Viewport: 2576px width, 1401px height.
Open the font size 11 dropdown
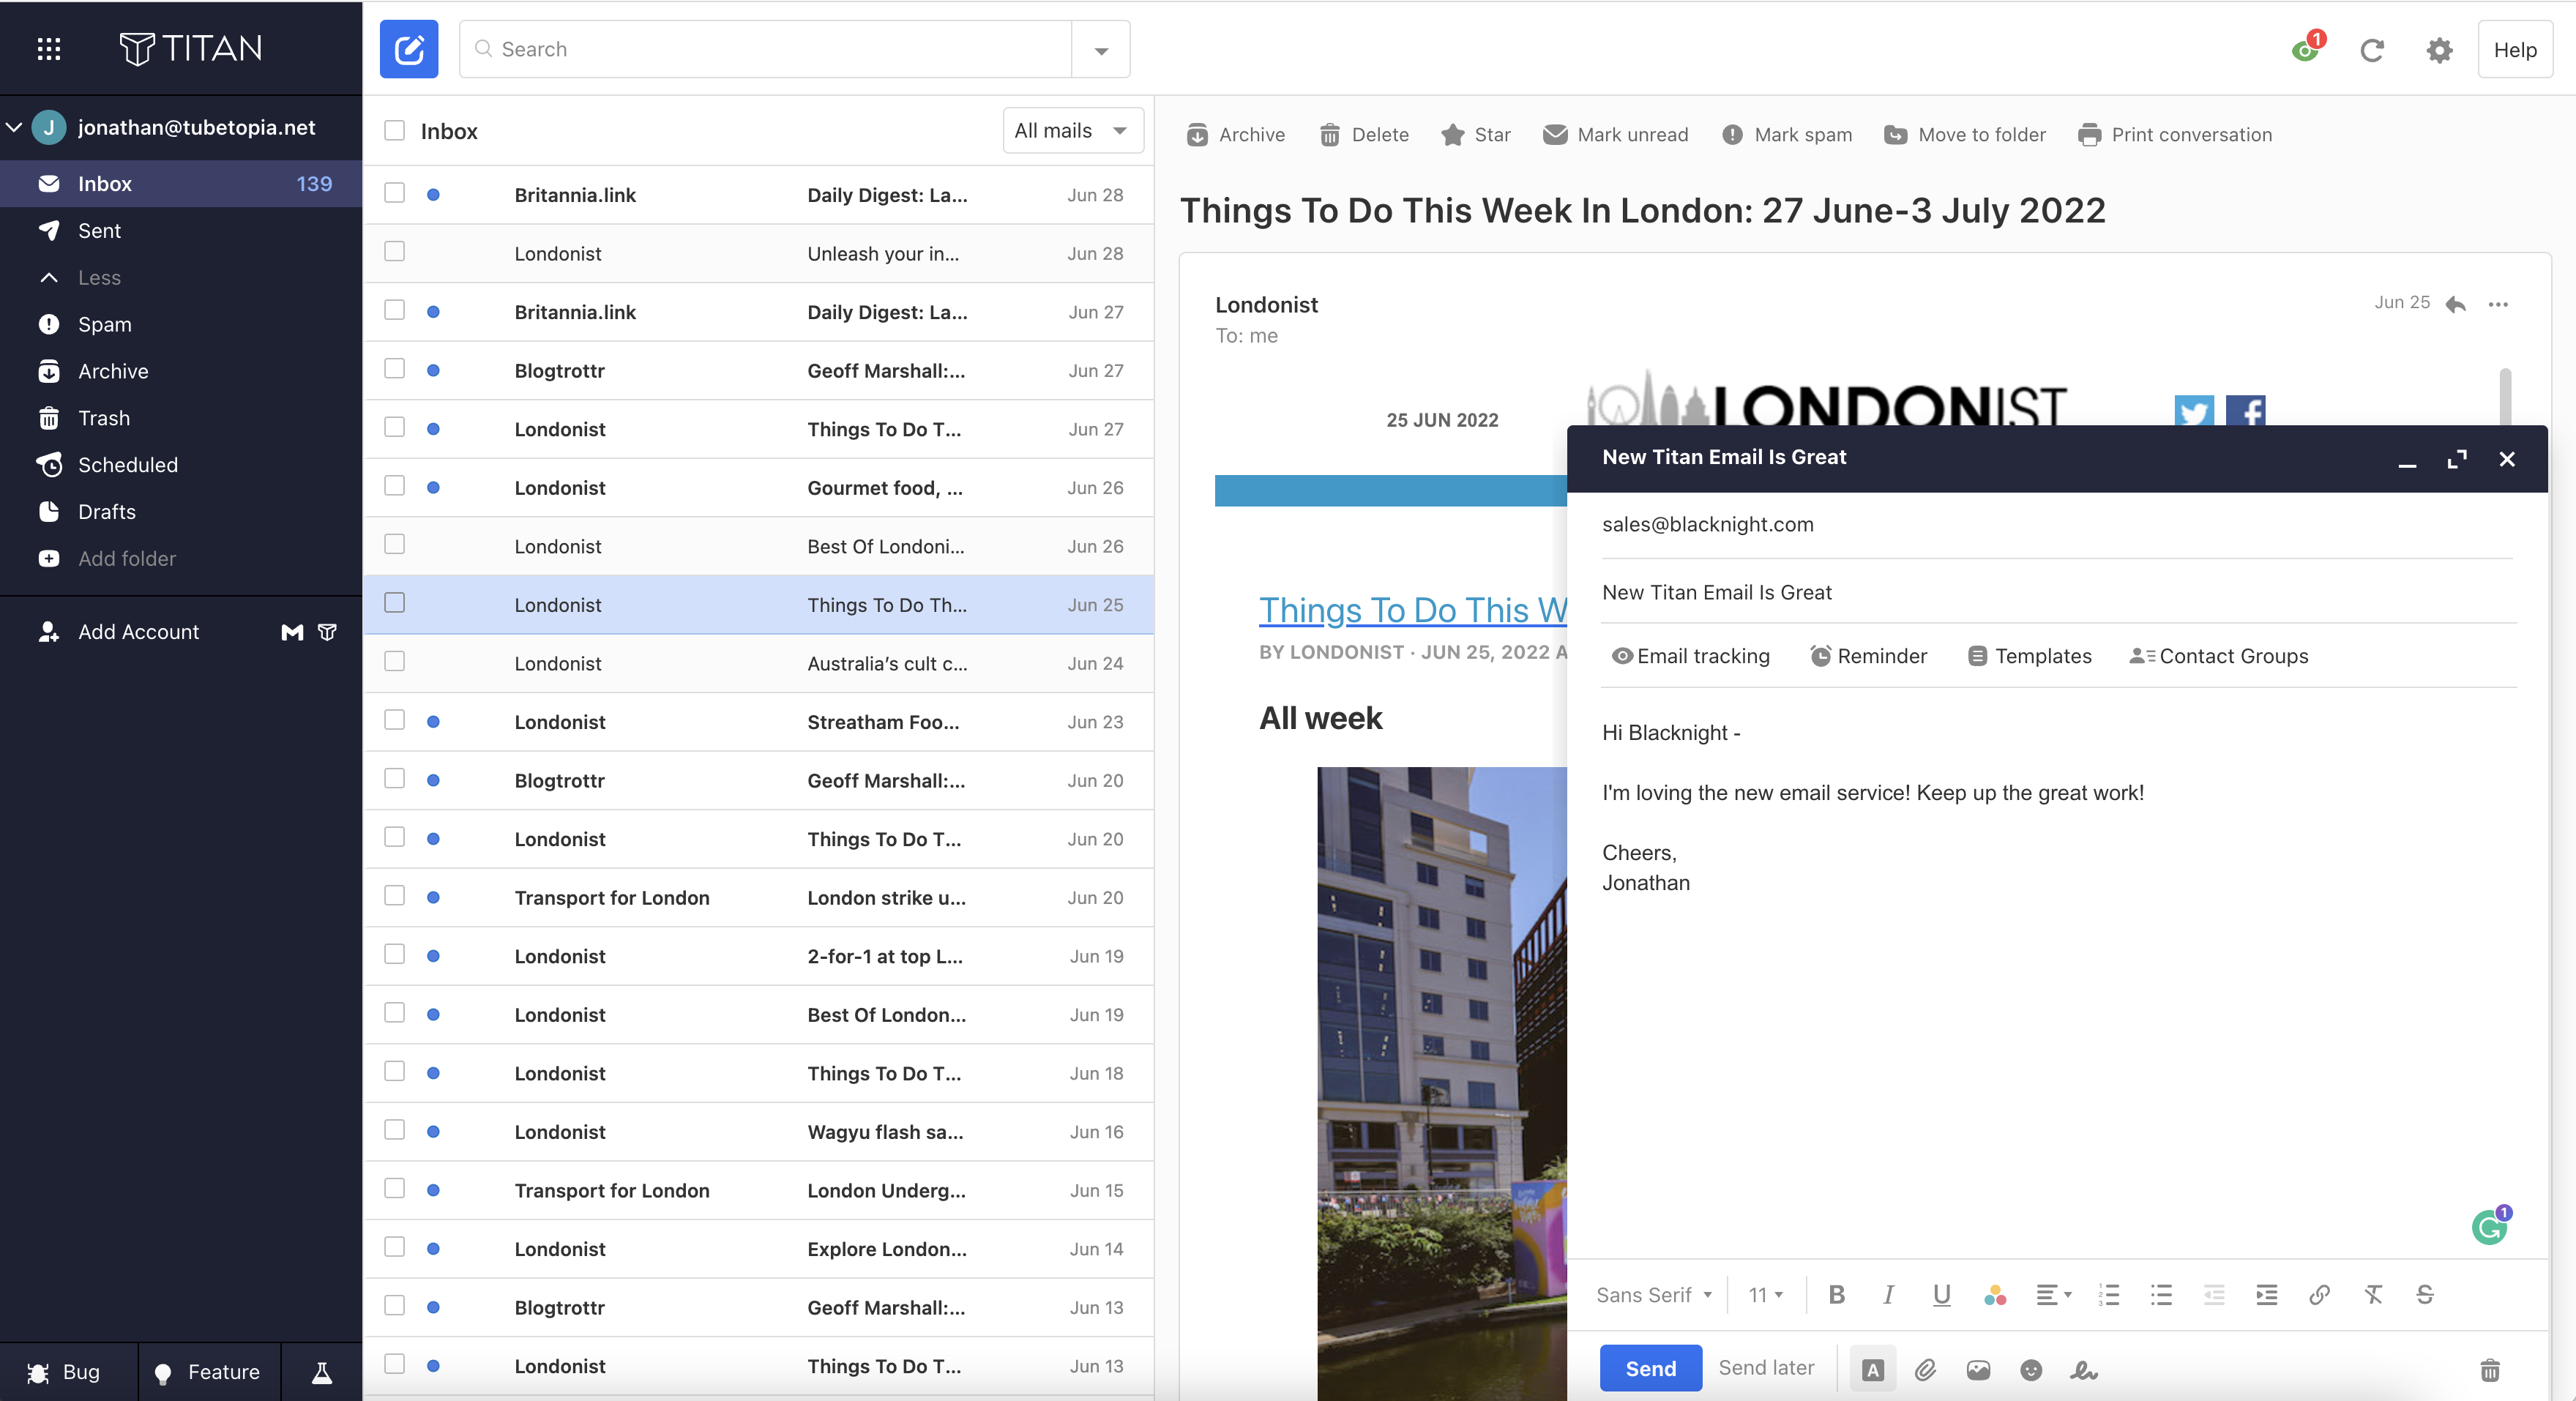coord(1766,1295)
